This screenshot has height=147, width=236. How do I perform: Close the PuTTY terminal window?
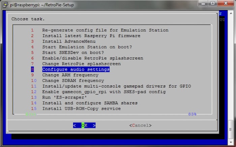tap(226, 3)
